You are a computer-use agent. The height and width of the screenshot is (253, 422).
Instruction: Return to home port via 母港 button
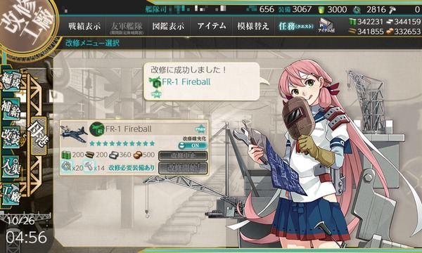39,136
